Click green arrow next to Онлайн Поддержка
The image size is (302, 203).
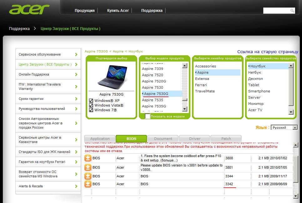tap(76, 74)
